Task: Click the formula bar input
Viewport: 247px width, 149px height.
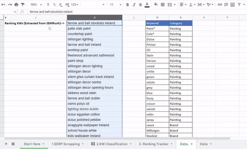Action: pos(137,12)
